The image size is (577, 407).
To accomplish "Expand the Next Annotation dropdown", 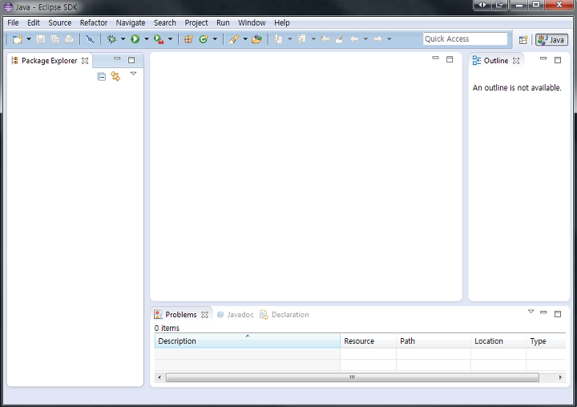I will 290,39.
